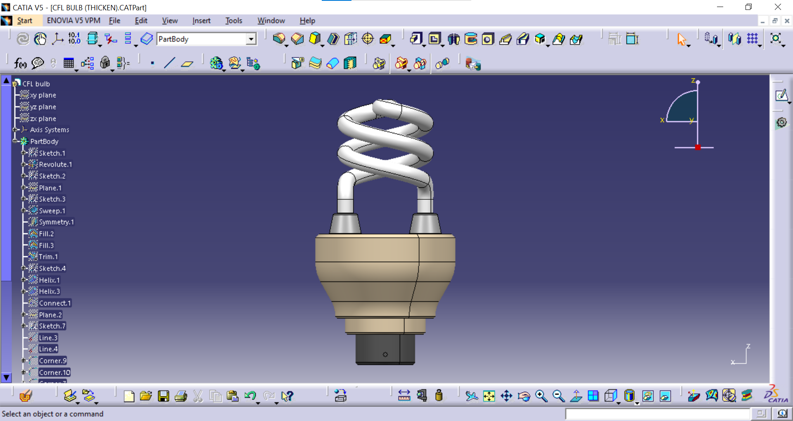Open the File menu
Viewport: 793px width, 421px height.
pyautogui.click(x=114, y=21)
